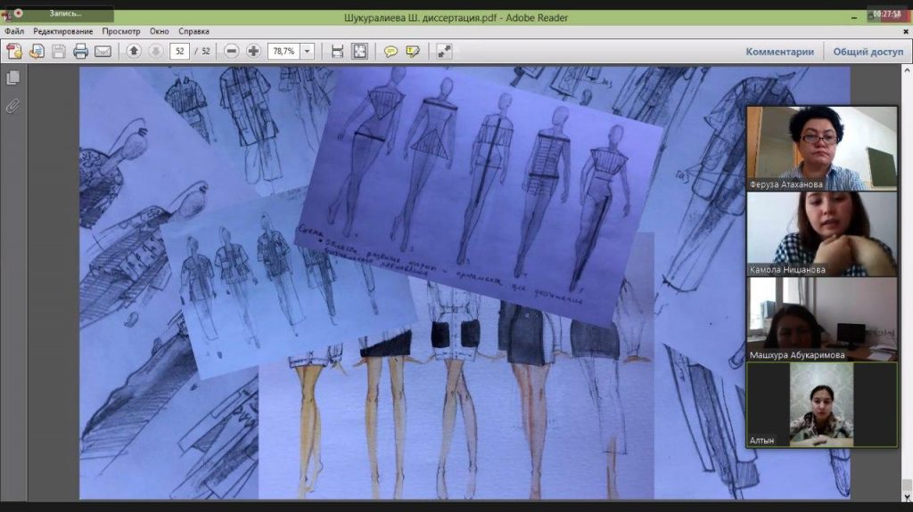This screenshot has width=913, height=512.
Task: Open the Редактирование menu
Action: (x=63, y=31)
